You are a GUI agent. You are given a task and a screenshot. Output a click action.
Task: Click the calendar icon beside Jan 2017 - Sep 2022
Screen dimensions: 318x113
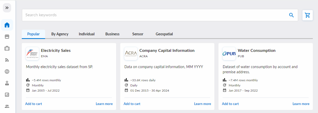pyautogui.click(x=225, y=90)
